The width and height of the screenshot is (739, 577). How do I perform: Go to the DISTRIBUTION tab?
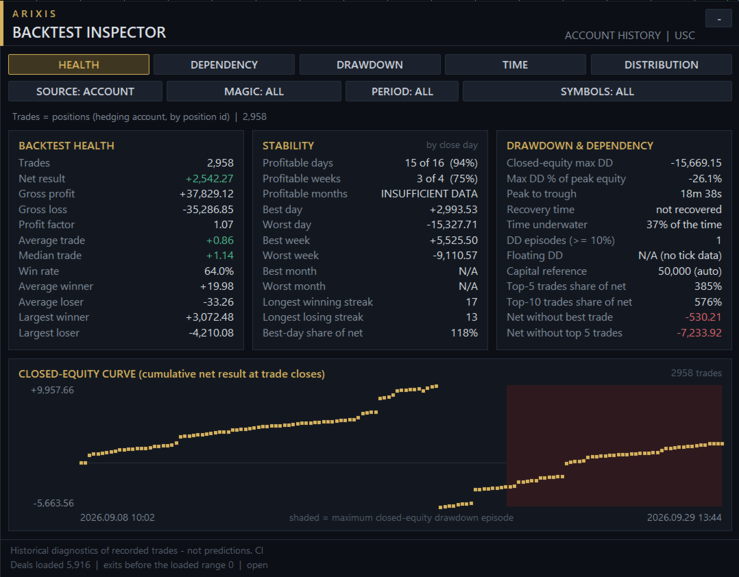click(662, 64)
